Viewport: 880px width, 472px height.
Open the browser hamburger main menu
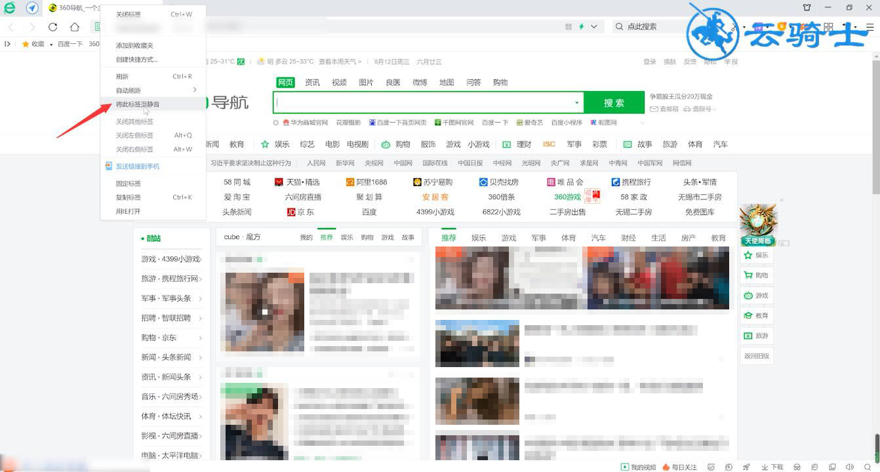click(x=871, y=27)
